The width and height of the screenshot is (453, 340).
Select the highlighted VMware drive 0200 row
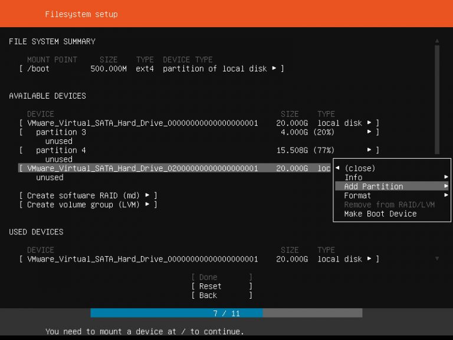175,168
